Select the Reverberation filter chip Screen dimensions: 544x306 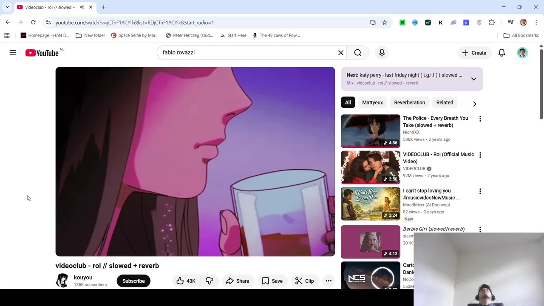click(409, 102)
